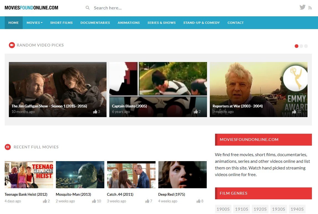Image resolution: width=318 pixels, height=214 pixels.
Task: Open the Twitter icon link
Action: [303, 7]
